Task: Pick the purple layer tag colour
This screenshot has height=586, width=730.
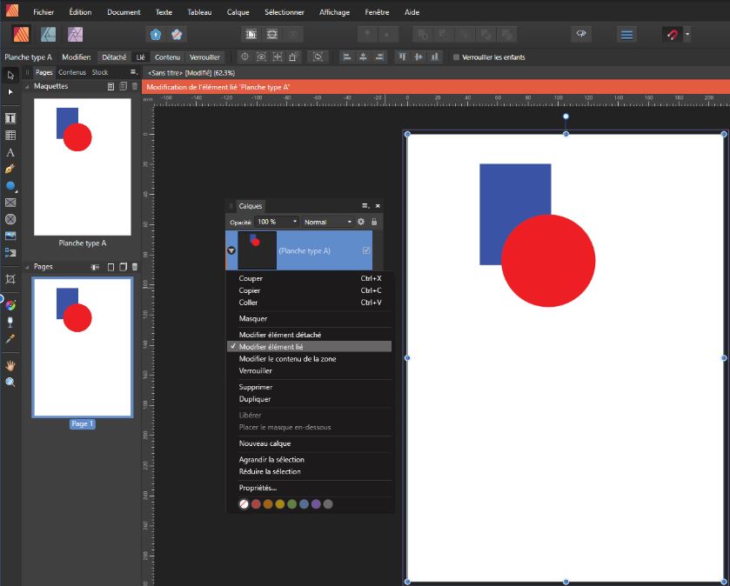Action: pos(316,504)
